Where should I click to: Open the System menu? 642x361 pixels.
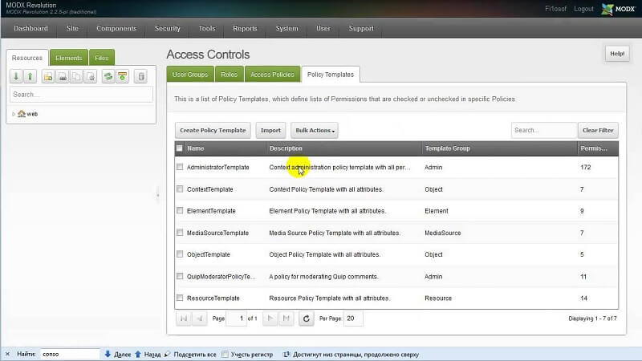pos(286,28)
